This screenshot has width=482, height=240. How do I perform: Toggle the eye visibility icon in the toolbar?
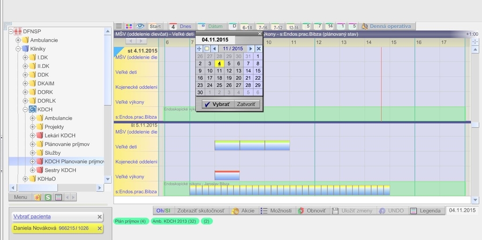point(140,26)
